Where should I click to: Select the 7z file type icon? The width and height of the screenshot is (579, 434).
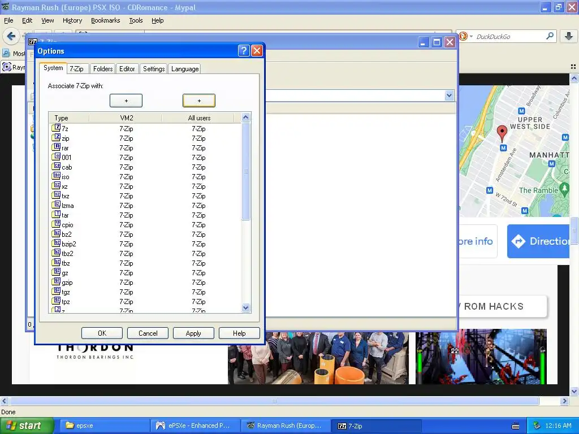pyautogui.click(x=56, y=128)
